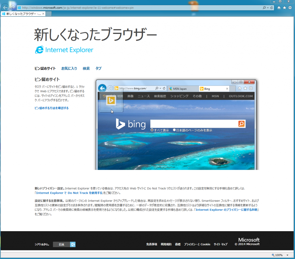Click the 日本 region selector
This screenshot has height=259, width=295.
[62, 244]
